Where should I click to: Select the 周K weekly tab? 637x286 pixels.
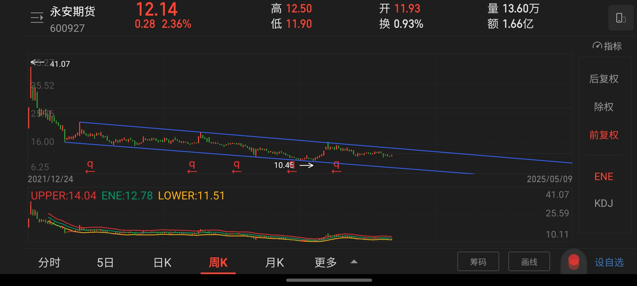click(x=218, y=262)
